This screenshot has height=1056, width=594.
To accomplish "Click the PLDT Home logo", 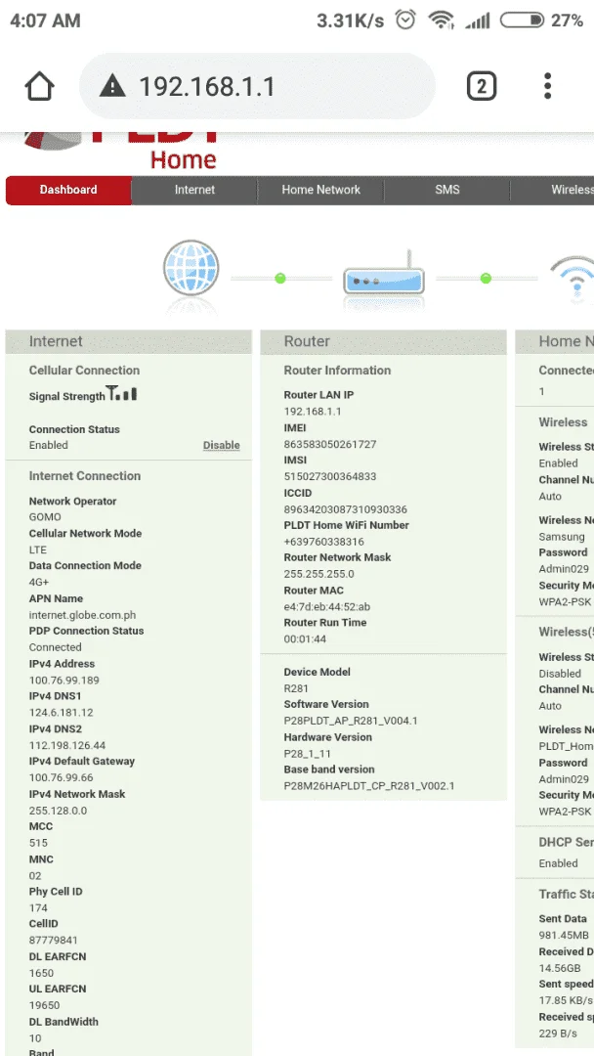I will [x=121, y=152].
